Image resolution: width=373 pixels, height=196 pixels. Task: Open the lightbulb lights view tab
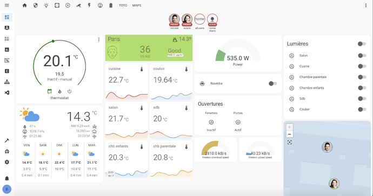click(x=46, y=5)
